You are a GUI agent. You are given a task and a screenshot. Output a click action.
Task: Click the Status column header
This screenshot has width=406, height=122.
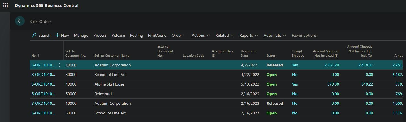pos(271,56)
